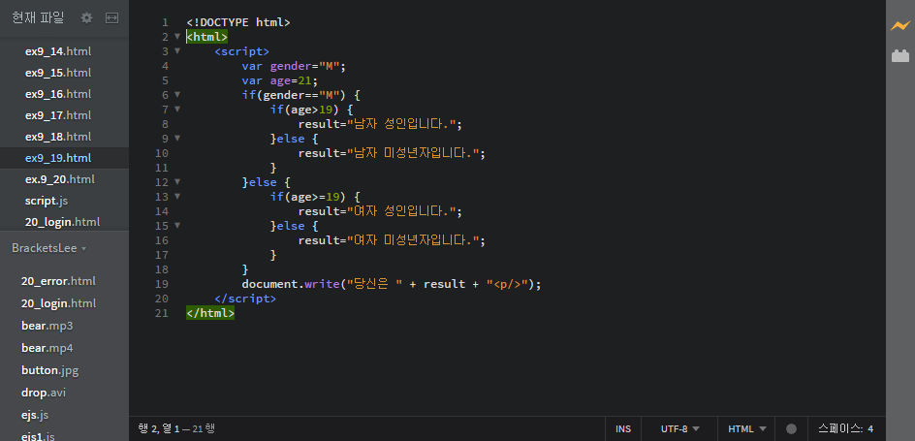The width and height of the screenshot is (915, 441).
Task: Open Live Preview lightning icon
Action: click(899, 25)
